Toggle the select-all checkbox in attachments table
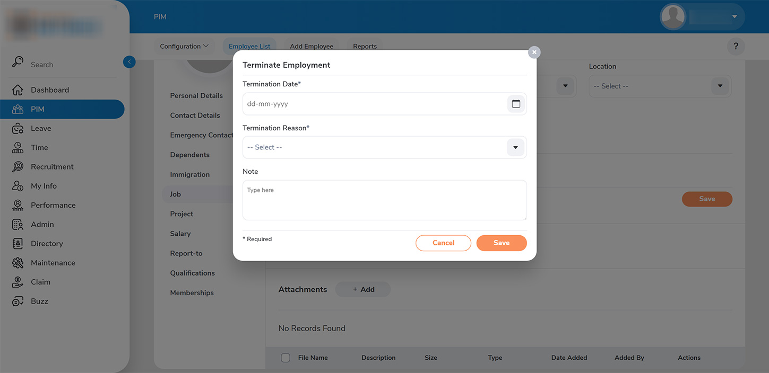 (x=286, y=358)
